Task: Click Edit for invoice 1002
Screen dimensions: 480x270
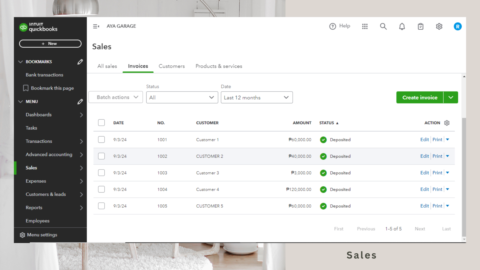Action: click(x=424, y=156)
